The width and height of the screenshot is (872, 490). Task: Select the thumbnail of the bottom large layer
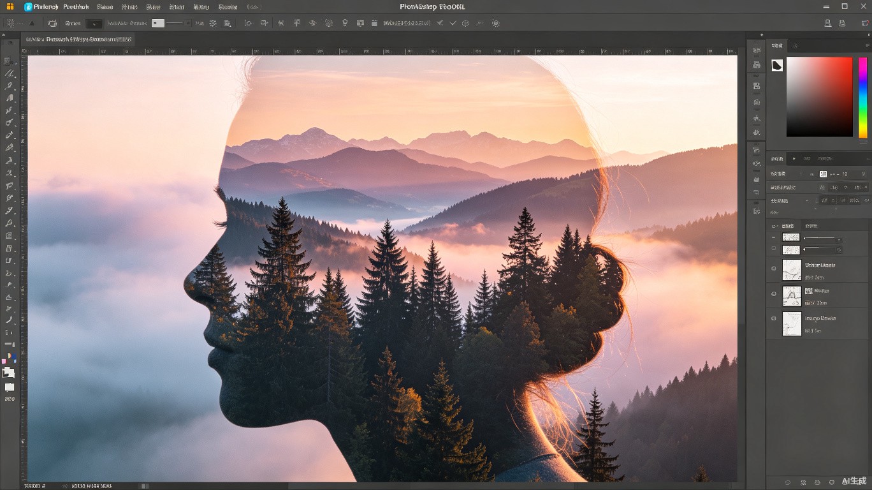(x=792, y=324)
